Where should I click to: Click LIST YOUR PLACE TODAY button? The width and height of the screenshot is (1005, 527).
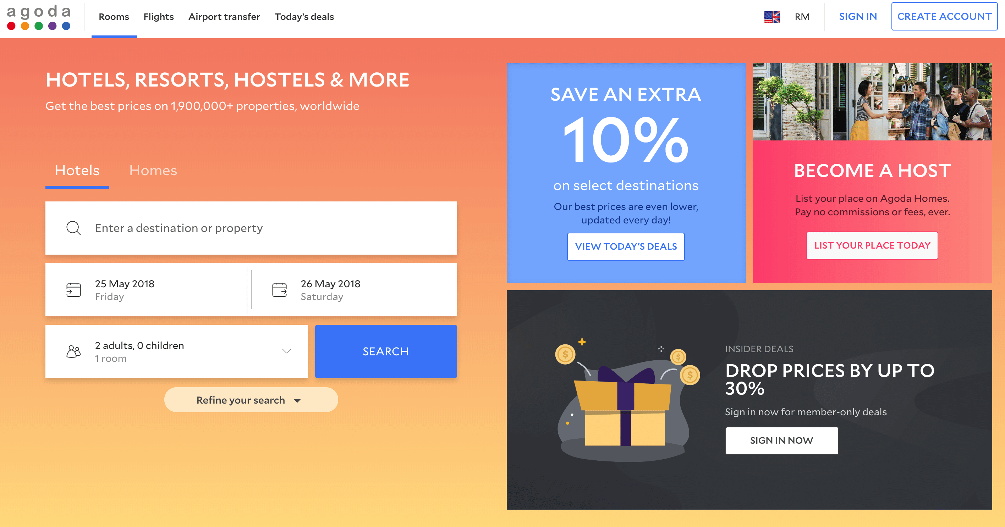pos(872,245)
